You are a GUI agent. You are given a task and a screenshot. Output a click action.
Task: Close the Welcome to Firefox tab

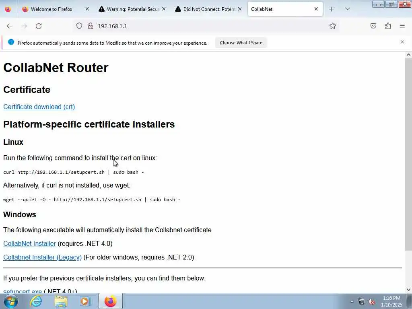(87, 9)
